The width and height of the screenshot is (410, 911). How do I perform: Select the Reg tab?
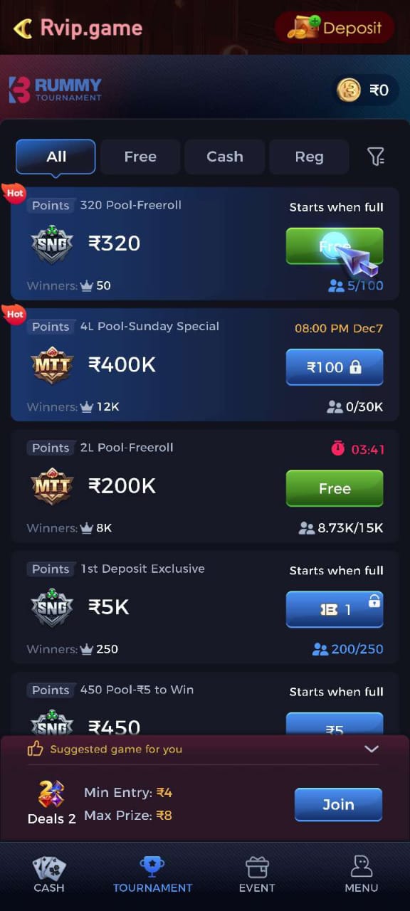309,157
